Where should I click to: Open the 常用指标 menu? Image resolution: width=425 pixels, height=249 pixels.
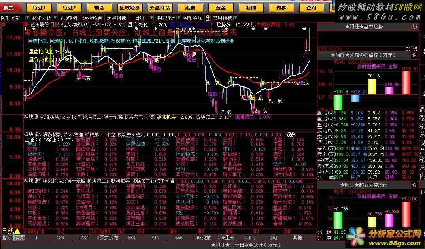coord(222,18)
